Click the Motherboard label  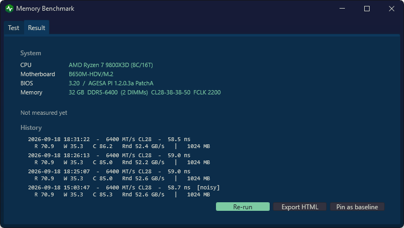(x=38, y=74)
